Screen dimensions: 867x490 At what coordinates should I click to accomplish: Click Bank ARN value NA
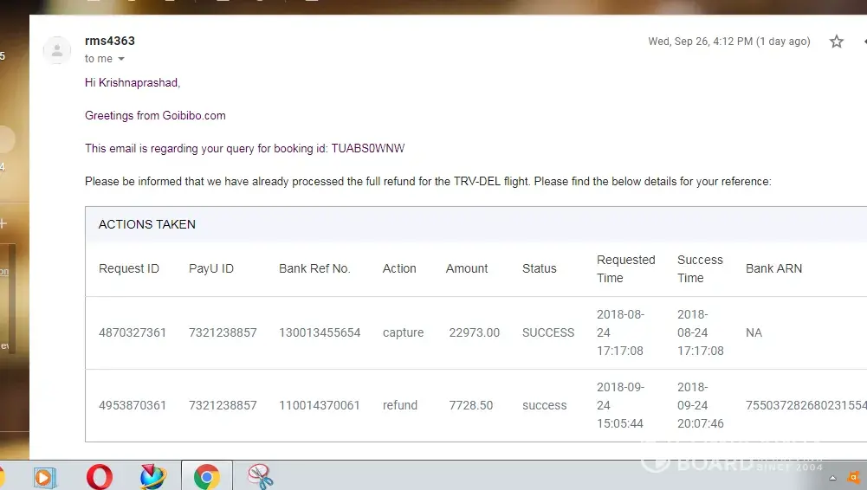tap(754, 332)
